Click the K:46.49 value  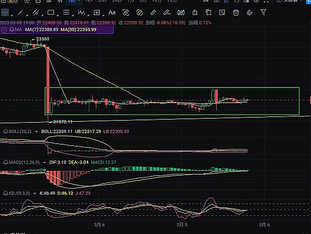[47, 194]
